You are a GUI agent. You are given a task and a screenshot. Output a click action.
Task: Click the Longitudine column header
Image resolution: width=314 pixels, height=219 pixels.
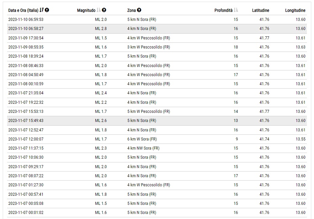pyautogui.click(x=295, y=10)
